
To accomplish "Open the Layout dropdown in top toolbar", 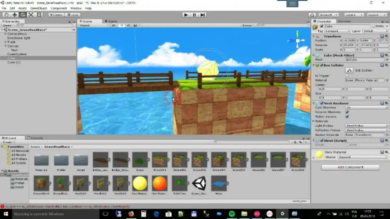I will click(x=377, y=15).
